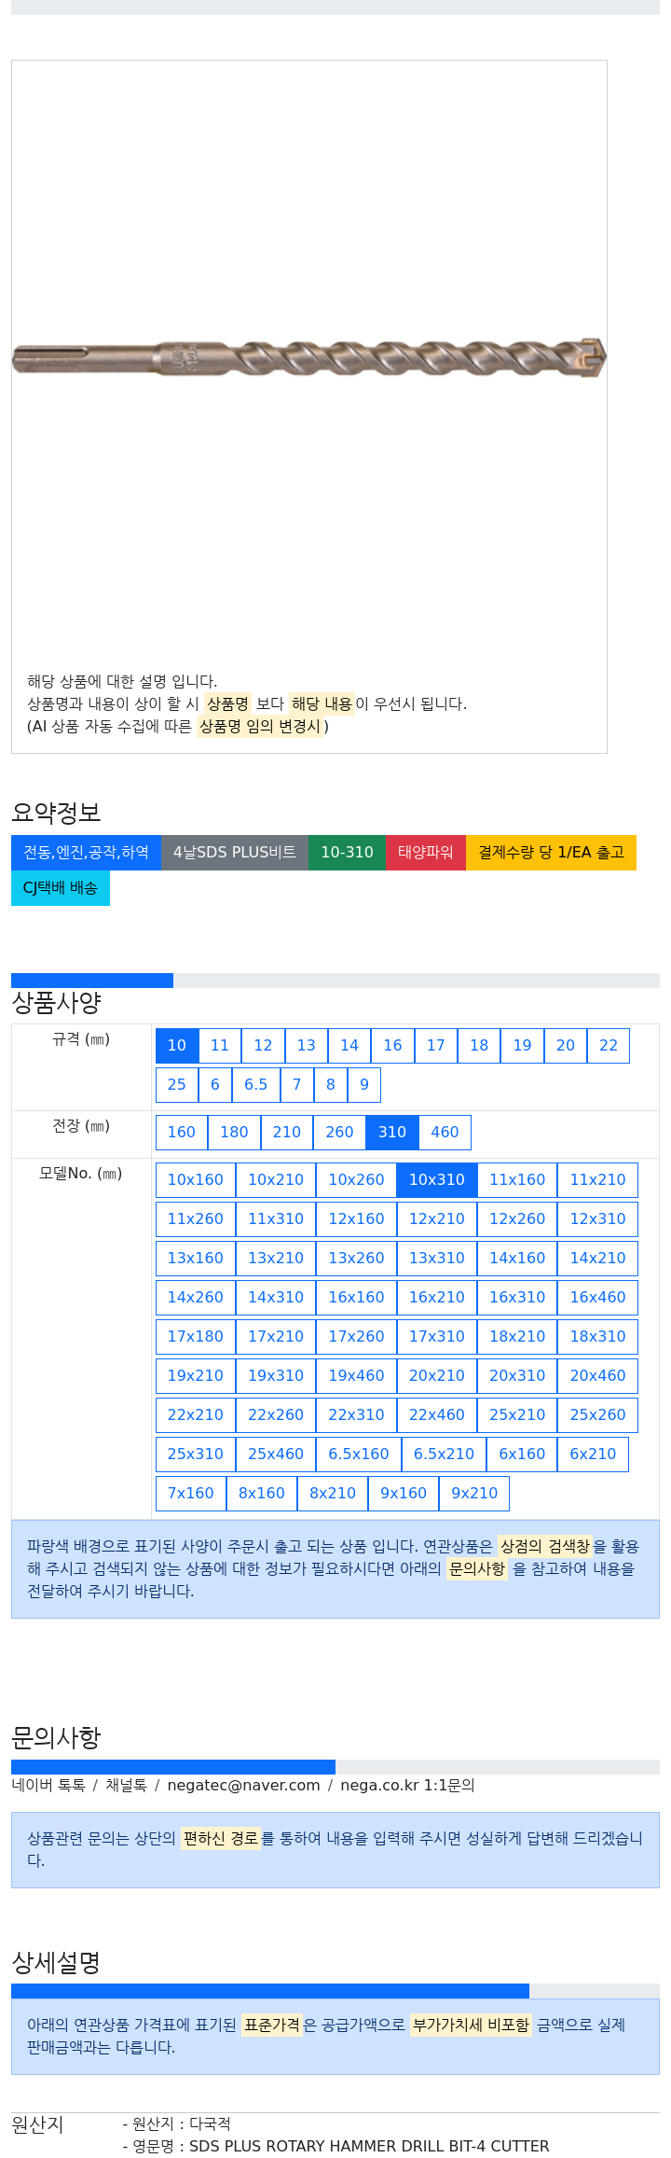Image resolution: width=671 pixels, height=2158 pixels.
Task: Open model 6.5x210
Action: point(444,1455)
